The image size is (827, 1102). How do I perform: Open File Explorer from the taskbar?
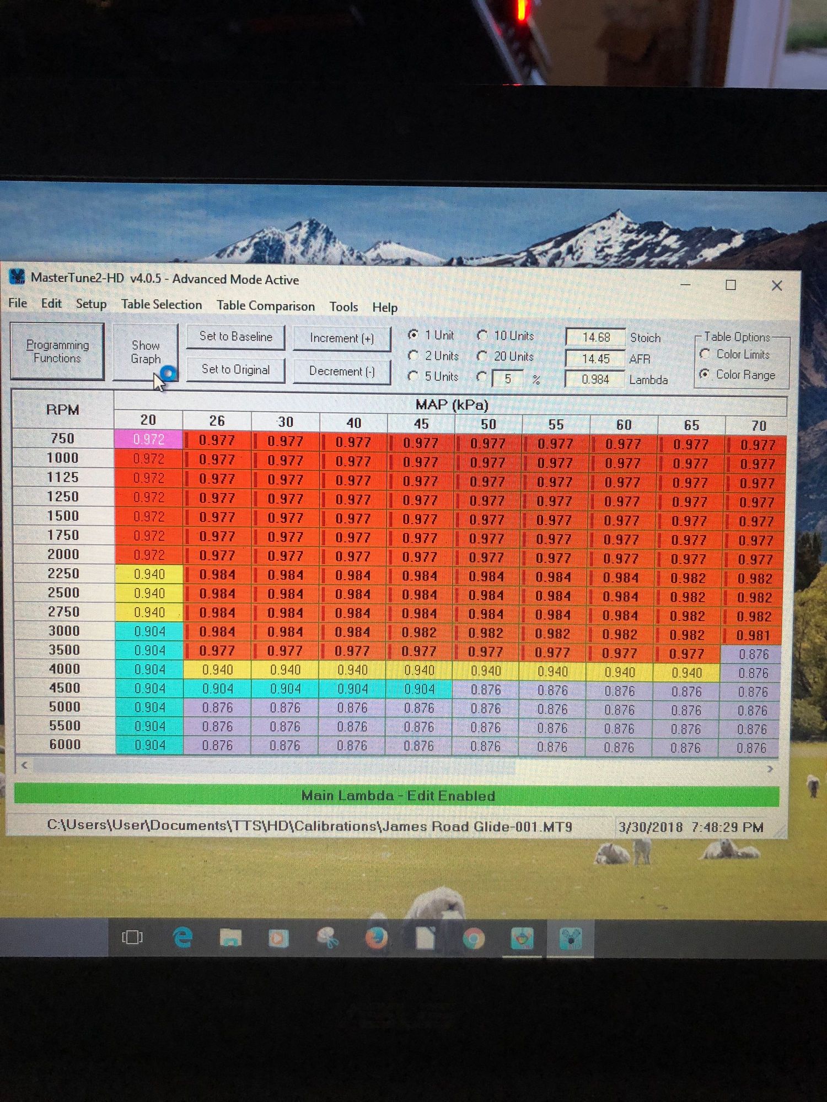click(x=230, y=937)
